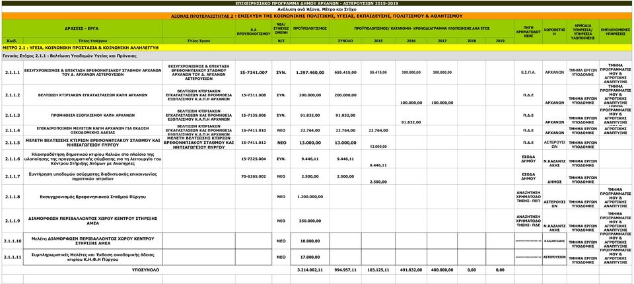Select the 'Κ.Α ΠΡΟΫΠΟΛΟΓΙΣΜΟΥ' header cell
Image resolution: width=634 pixels, height=284 pixels.
253,32
